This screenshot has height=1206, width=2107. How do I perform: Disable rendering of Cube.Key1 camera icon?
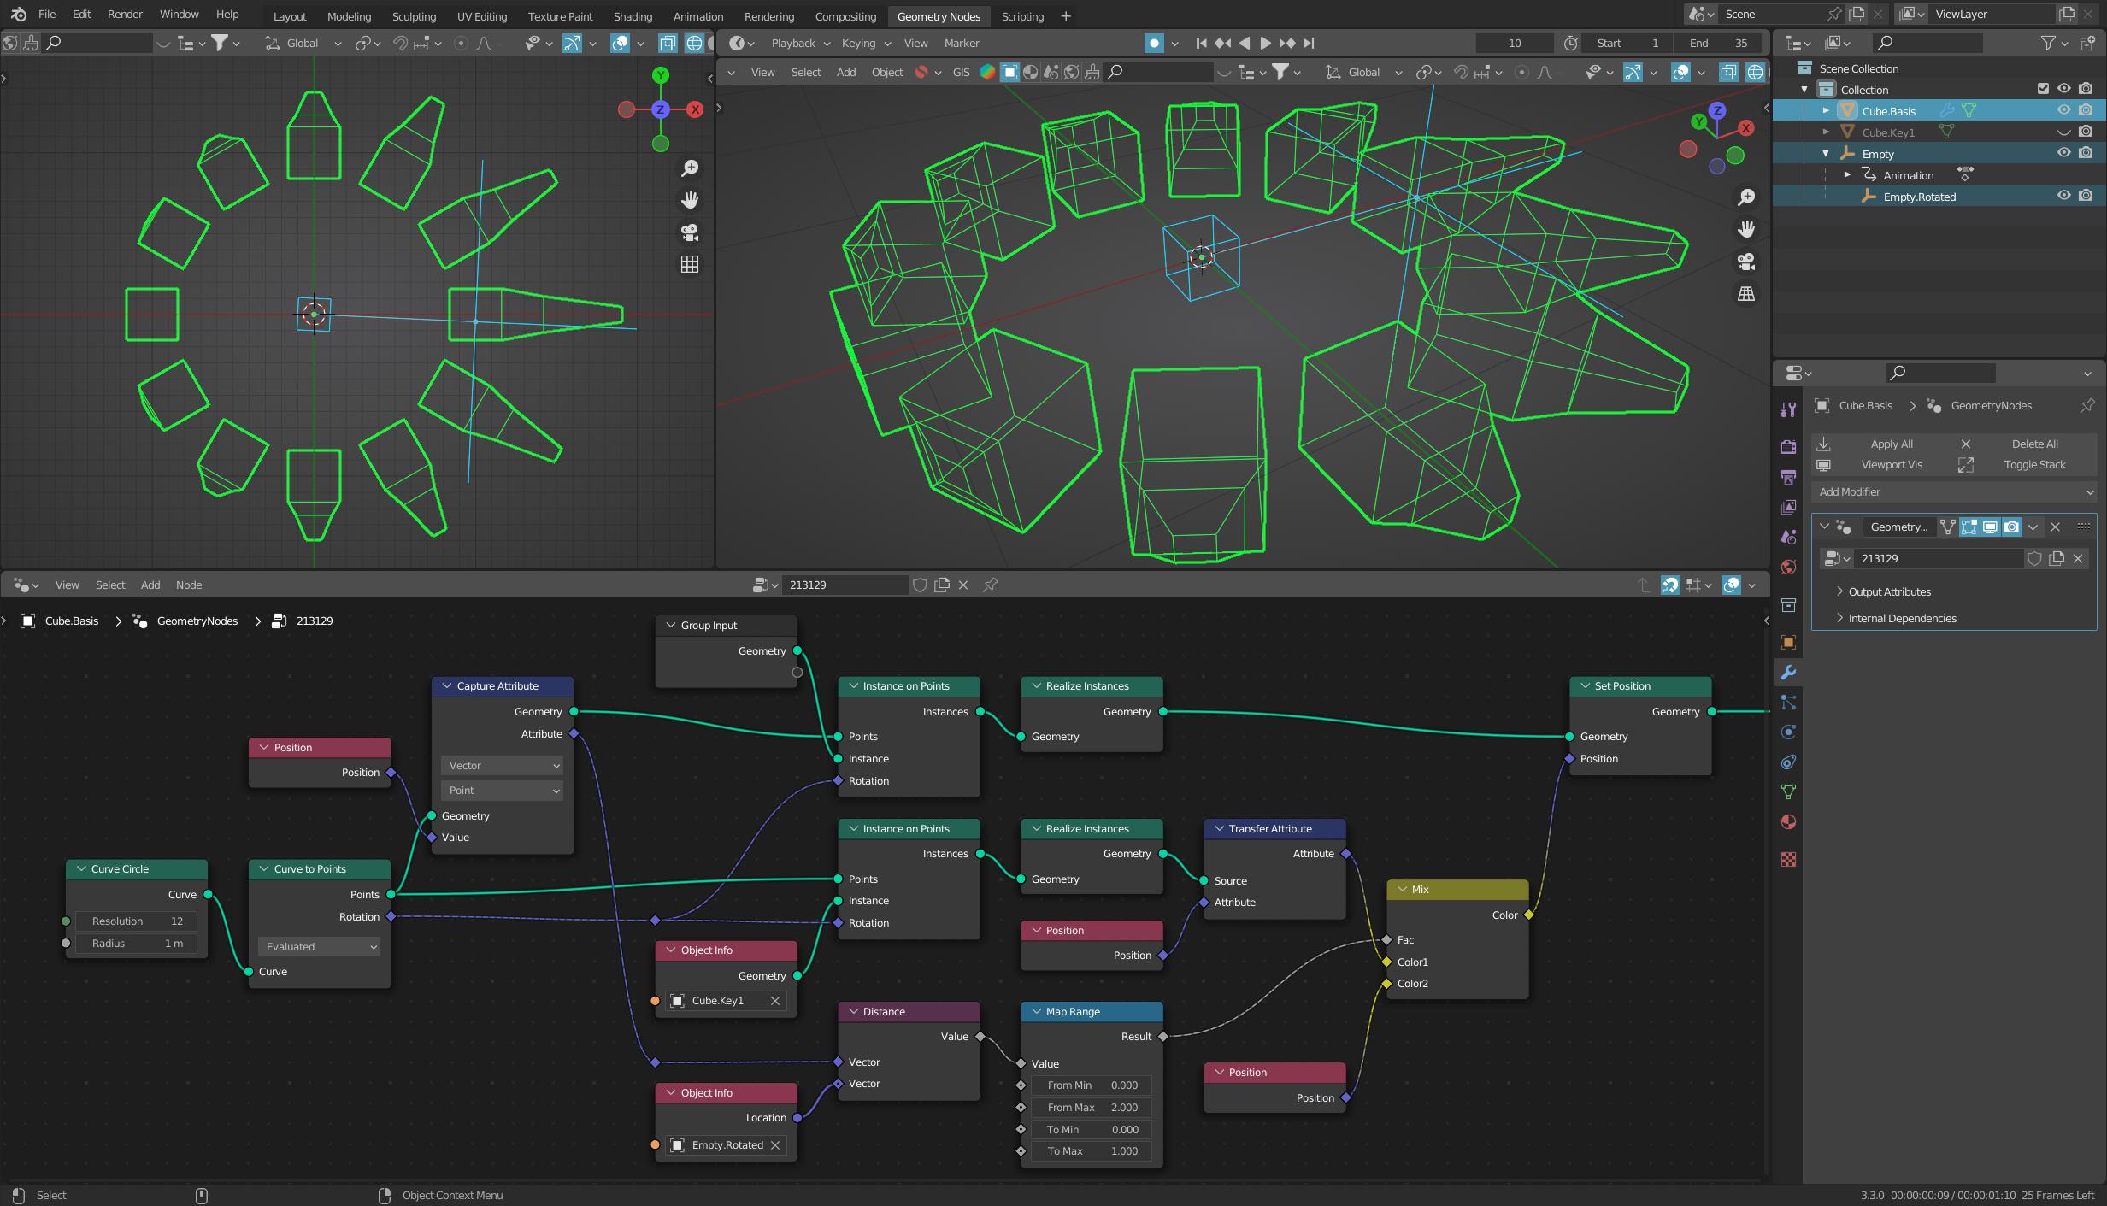point(2086,132)
